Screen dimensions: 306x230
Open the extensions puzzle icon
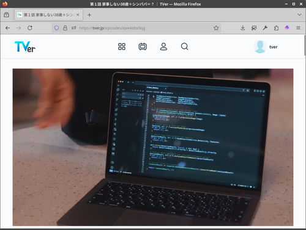[x=276, y=28]
